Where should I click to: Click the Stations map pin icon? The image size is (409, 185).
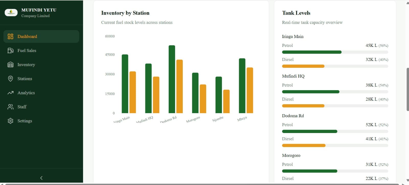coord(10,79)
